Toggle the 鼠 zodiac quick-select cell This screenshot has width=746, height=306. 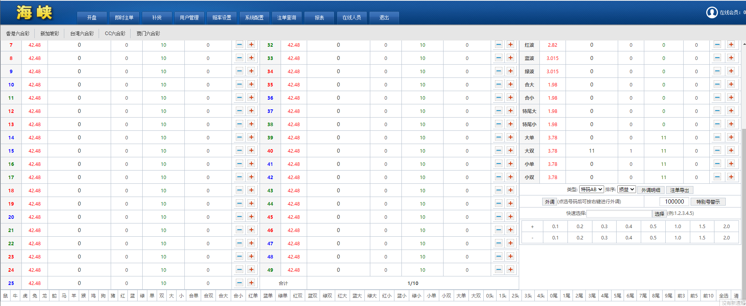5,296
